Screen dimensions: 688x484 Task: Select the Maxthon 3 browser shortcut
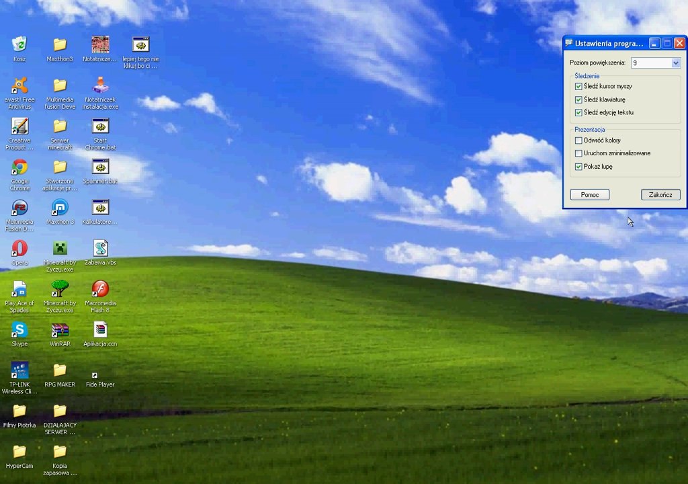[60, 207]
